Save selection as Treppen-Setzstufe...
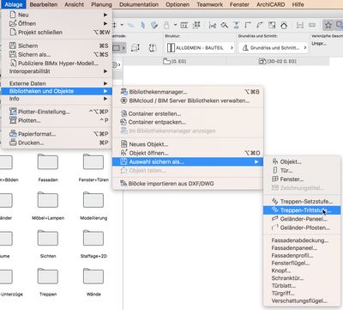The width and height of the screenshot is (343, 310). [x=302, y=202]
